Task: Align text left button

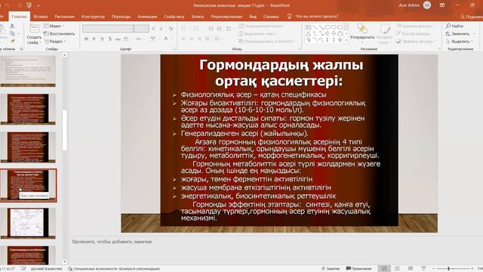Action: 183,39
